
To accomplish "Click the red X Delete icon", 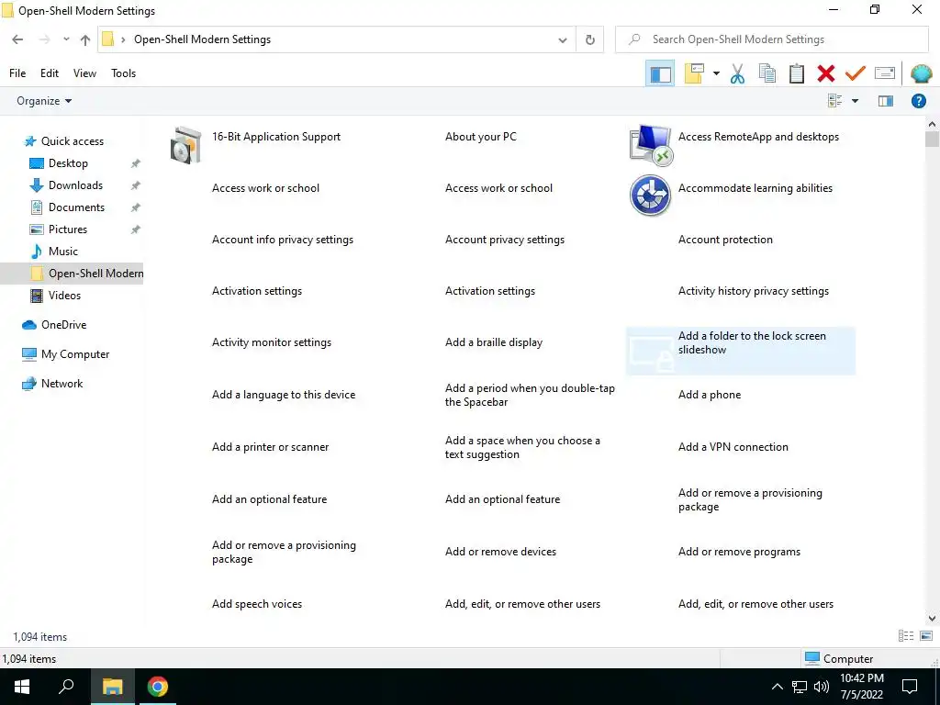I will pos(825,73).
